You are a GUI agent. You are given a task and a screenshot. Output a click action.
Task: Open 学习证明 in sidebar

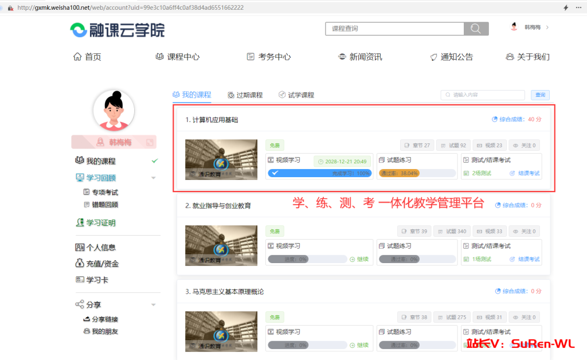coord(96,222)
